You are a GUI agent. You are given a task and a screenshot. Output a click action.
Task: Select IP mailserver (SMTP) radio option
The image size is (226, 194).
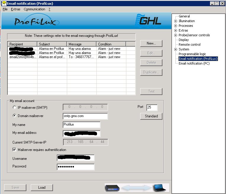(x=14, y=107)
